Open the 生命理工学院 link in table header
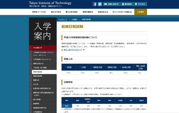Screen dimensions: 179x113 tap(126, 67)
